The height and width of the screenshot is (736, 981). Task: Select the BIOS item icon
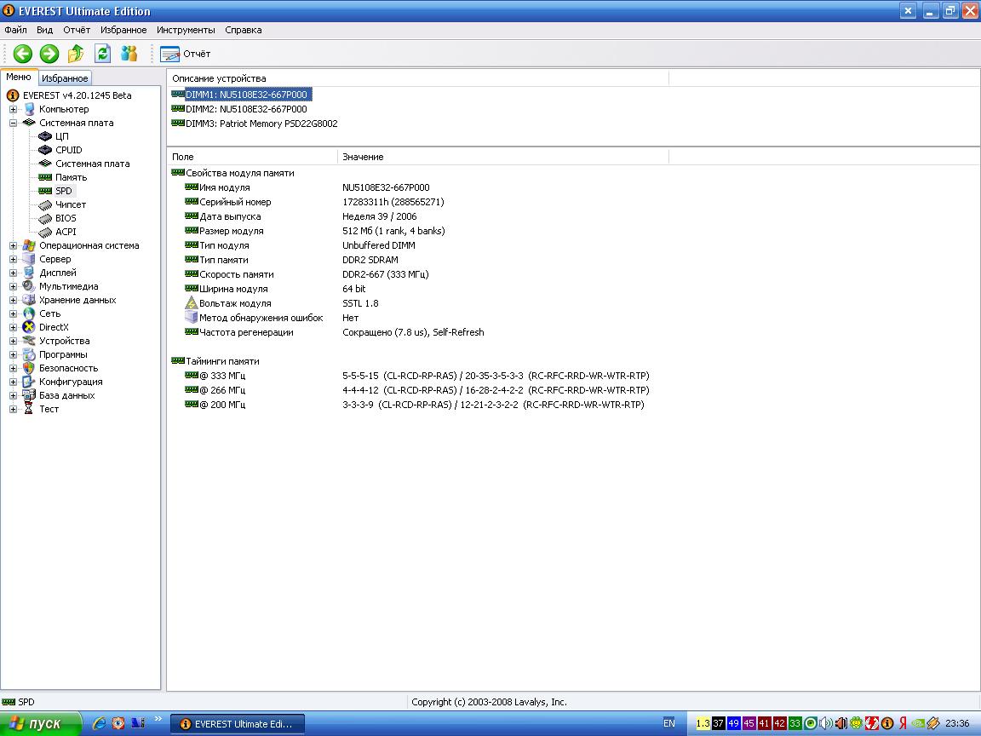[x=45, y=218]
